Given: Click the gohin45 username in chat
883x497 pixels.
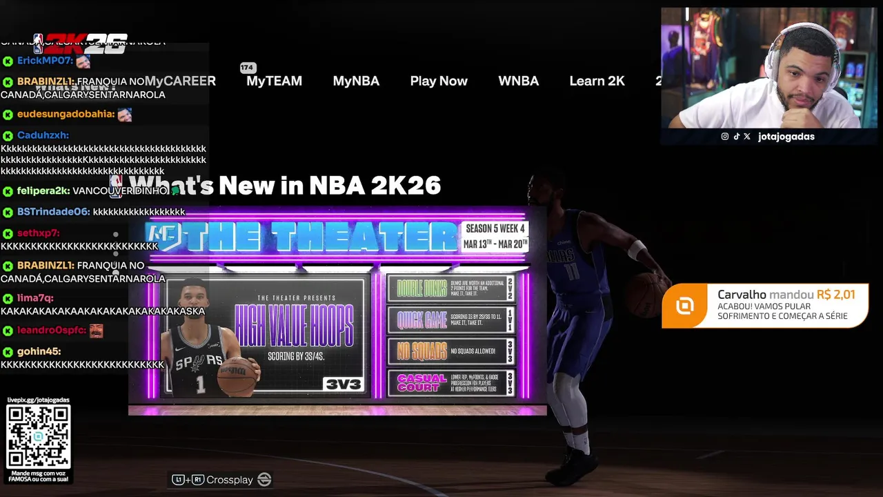Looking at the screenshot, I should pyautogui.click(x=39, y=352).
